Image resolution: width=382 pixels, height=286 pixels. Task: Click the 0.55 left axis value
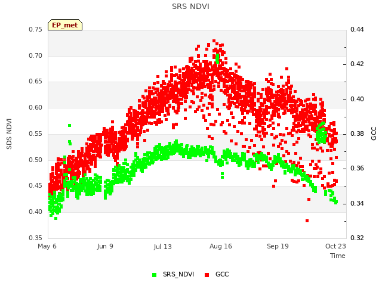(x=36, y=133)
